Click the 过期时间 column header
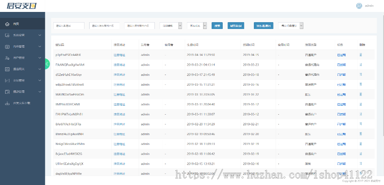Screen dimensions: 384x185 click(x=249, y=45)
